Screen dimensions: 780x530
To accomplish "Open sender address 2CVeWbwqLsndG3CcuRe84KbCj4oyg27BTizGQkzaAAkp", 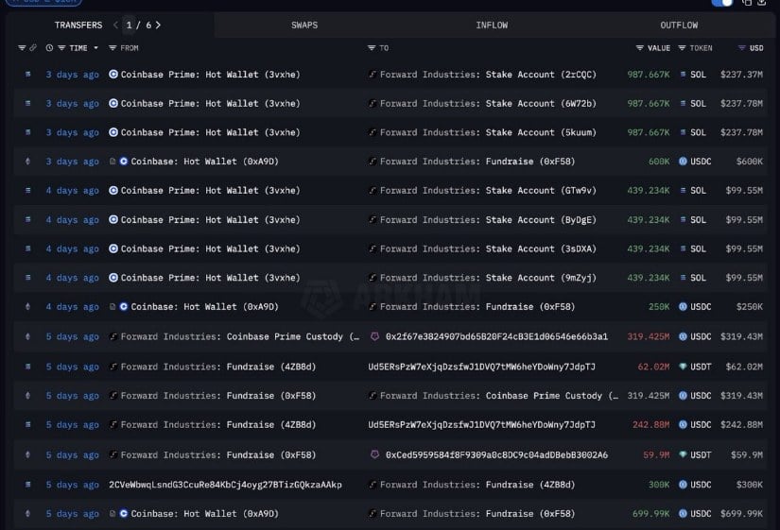I will [x=225, y=485].
